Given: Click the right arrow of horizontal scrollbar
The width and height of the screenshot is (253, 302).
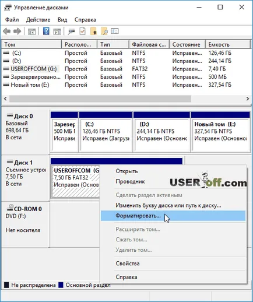Looking at the screenshot, I should coord(248,99).
